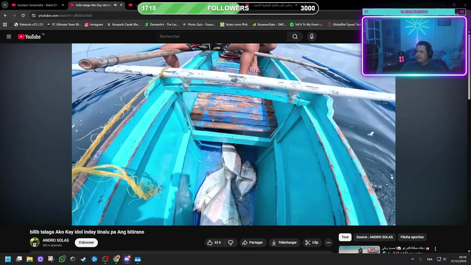The height and width of the screenshot is (265, 471).
Task: Open the DeviantArt - The Lar... bookmark
Action: tap(162, 25)
